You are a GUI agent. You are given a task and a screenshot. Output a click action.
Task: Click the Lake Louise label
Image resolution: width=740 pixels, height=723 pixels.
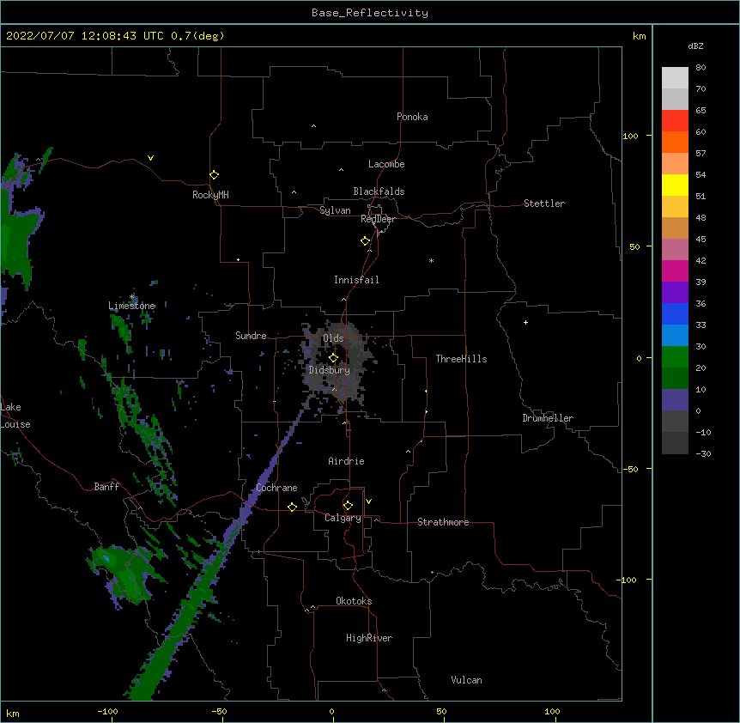15,416
